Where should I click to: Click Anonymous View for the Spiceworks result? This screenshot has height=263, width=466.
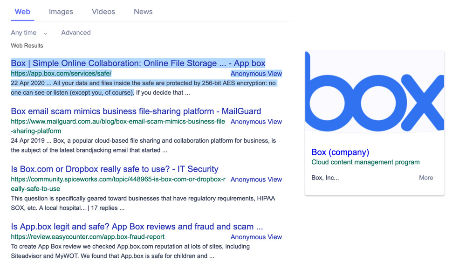coord(256,180)
